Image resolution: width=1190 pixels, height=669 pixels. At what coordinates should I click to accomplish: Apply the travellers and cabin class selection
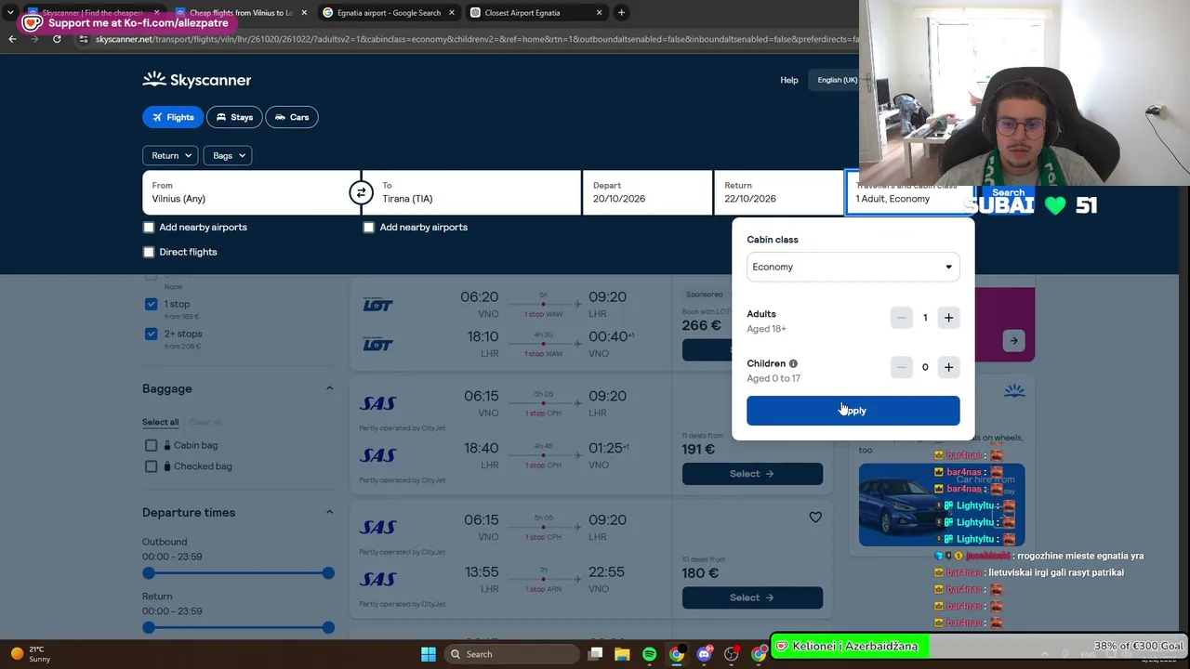[x=853, y=411]
